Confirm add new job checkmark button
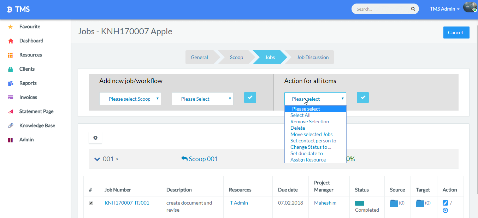The image size is (478, 218). pyautogui.click(x=250, y=98)
